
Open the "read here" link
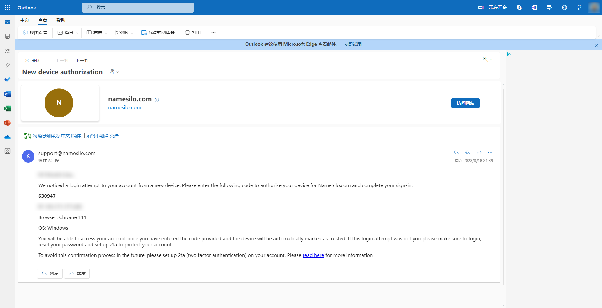pyautogui.click(x=313, y=255)
